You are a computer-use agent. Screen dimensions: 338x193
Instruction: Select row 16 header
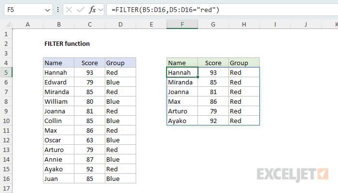click(x=6, y=179)
